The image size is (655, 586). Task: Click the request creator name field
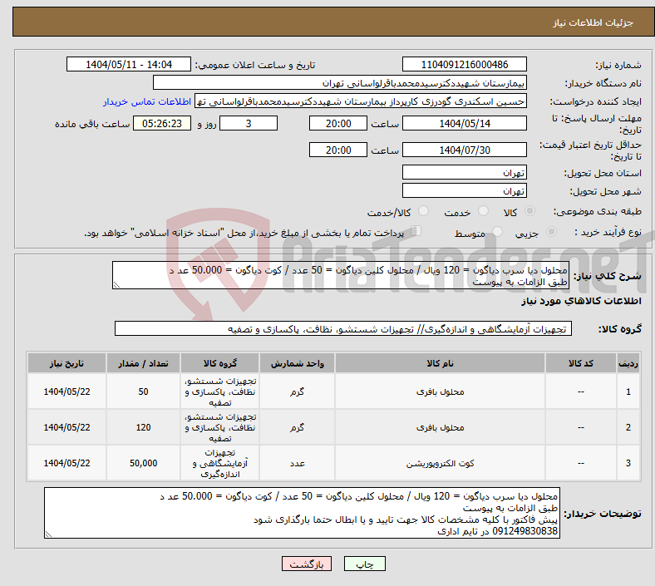click(x=361, y=101)
